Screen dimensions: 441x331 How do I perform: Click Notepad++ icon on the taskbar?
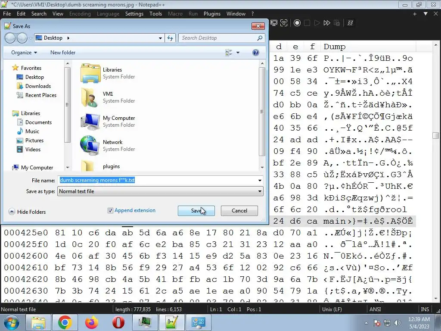171,322
